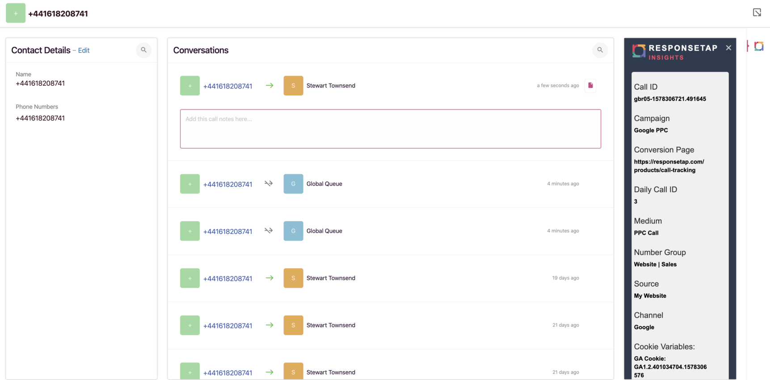This screenshot has height=380, width=770.
Task: Search within Contact Details panel
Action: click(143, 50)
